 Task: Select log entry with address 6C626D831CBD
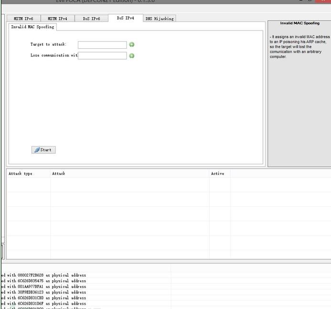click(x=44, y=298)
